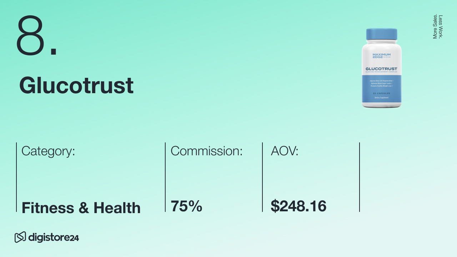The height and width of the screenshot is (257, 457).
Task: Click the Category label
Action: 48,151
